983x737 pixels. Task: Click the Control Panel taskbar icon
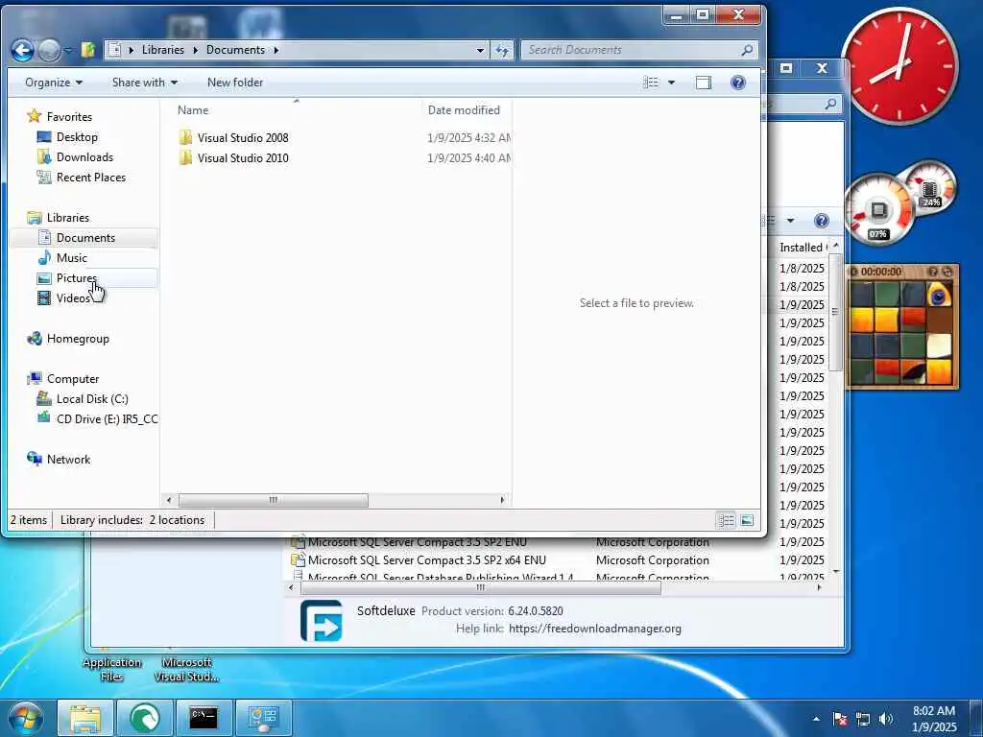pyautogui.click(x=263, y=718)
